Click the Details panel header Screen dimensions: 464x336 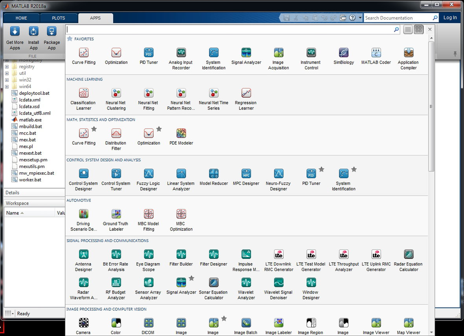click(x=34, y=192)
